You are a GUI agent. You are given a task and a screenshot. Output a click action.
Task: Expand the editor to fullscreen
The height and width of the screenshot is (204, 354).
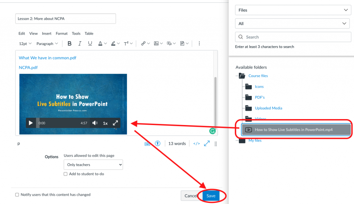(207, 143)
